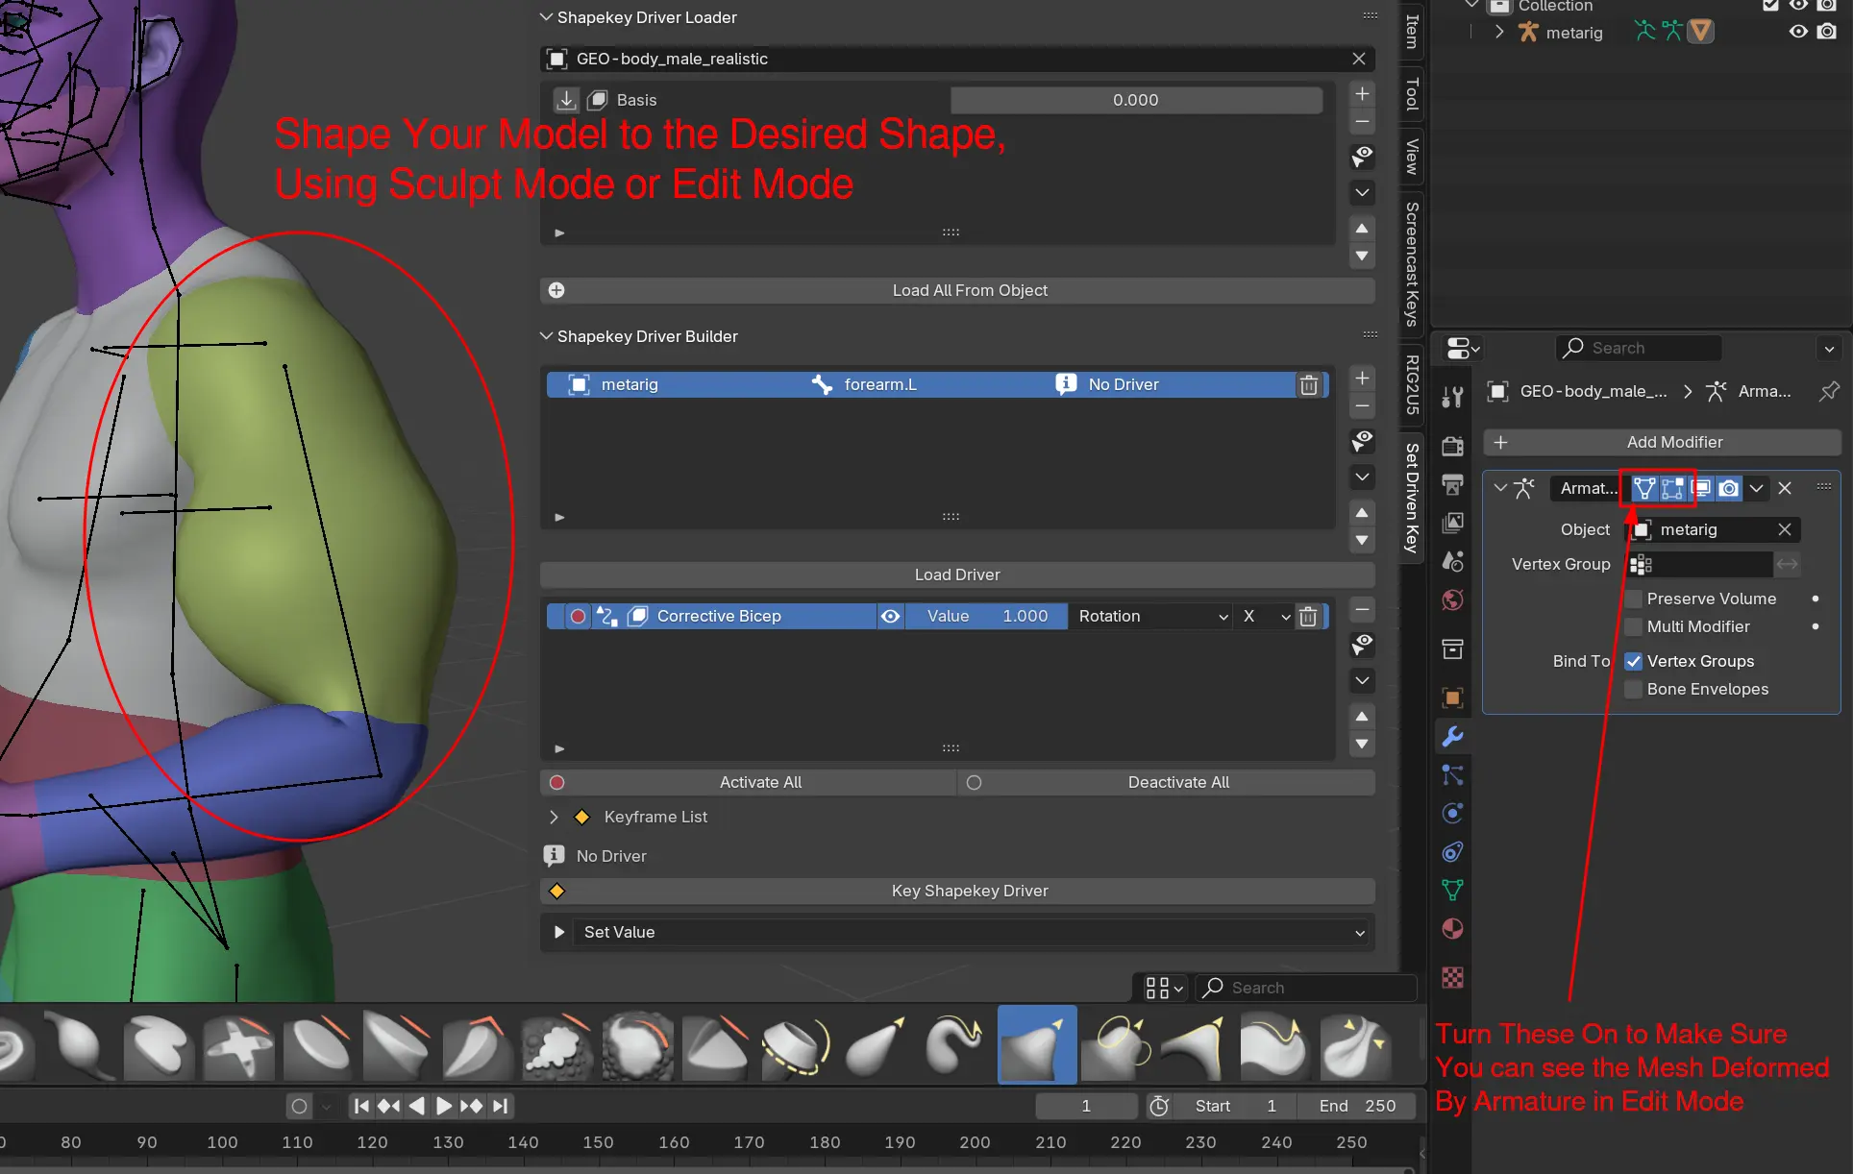Delete the metarig forearm.L driver entry
Image resolution: width=1853 pixels, height=1174 pixels.
pyautogui.click(x=1308, y=385)
